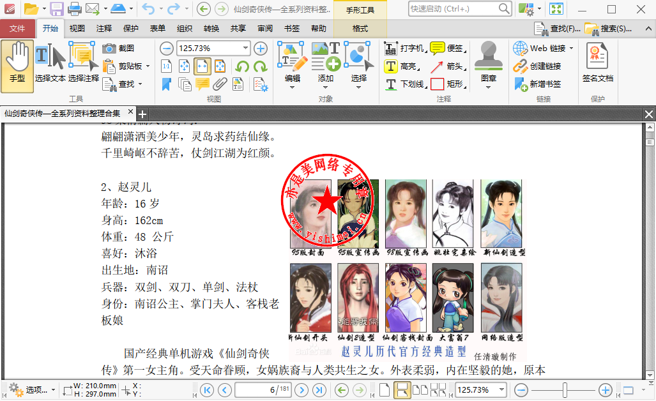Switch to the 视图 ribbon tab
The width and height of the screenshot is (656, 401).
tap(77, 29)
